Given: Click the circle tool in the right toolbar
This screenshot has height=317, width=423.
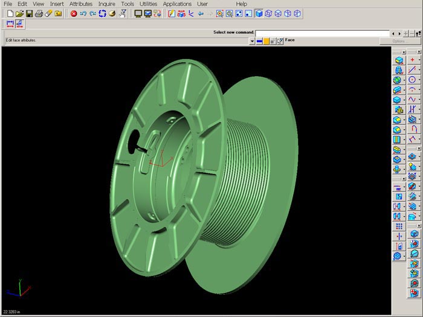Looking at the screenshot, I should (x=413, y=80).
